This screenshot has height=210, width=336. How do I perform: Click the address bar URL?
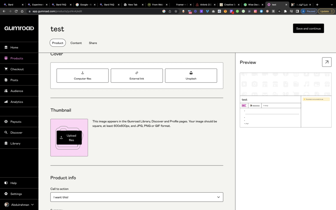tap(57, 11)
